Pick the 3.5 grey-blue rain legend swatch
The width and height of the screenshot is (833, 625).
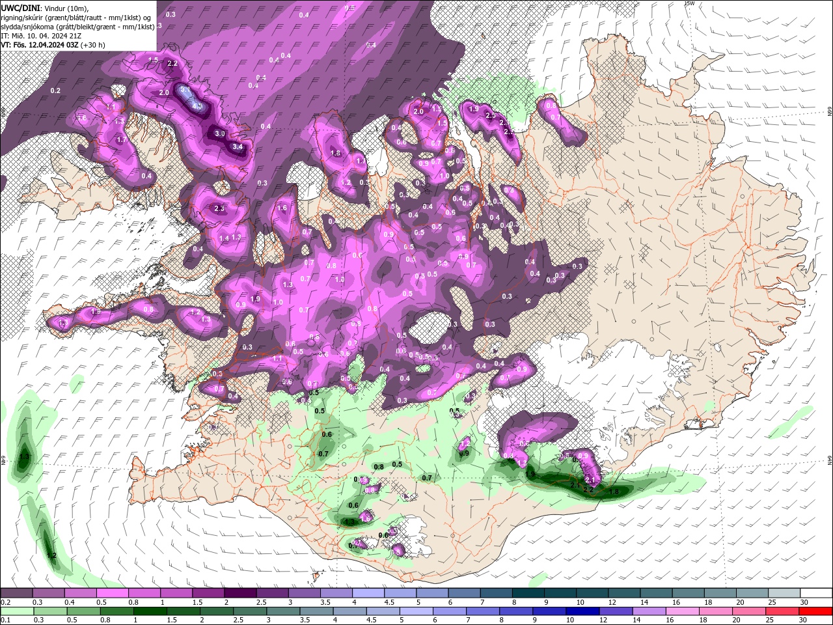click(x=316, y=611)
